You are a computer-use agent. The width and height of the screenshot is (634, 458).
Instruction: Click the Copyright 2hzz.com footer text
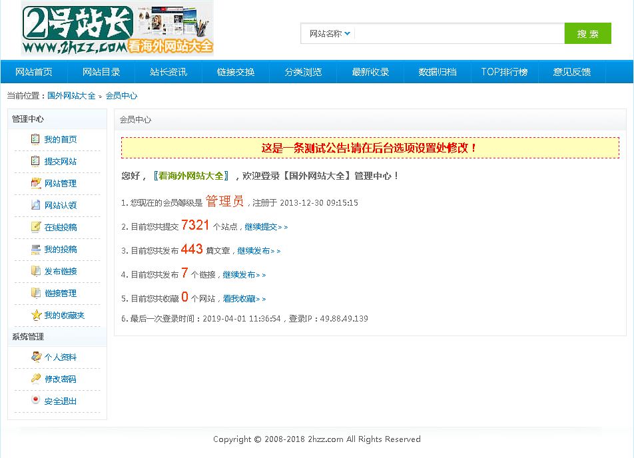(x=317, y=439)
